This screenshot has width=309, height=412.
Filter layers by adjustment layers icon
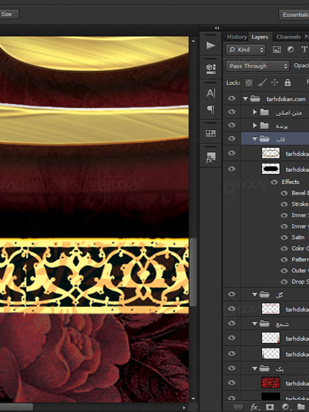coord(290,50)
